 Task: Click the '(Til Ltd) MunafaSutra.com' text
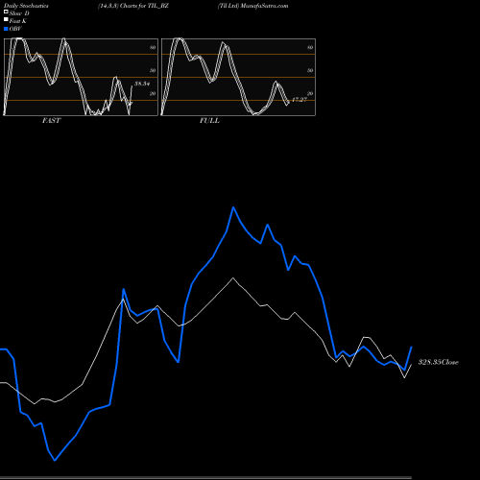pos(252,6)
